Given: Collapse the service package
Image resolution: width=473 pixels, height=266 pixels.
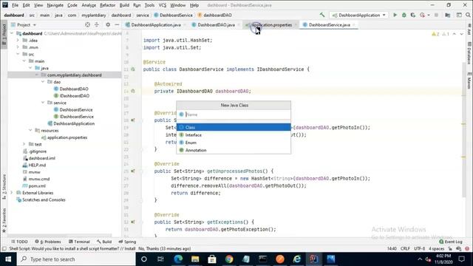Looking at the screenshot, I should point(43,103).
